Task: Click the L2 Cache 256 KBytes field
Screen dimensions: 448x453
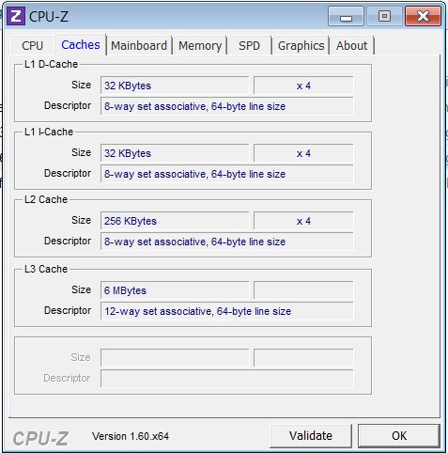Action: 175,221
